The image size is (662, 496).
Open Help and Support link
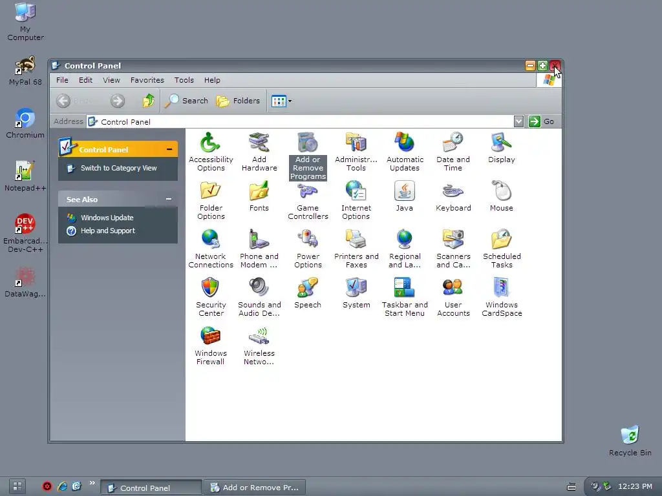click(108, 231)
